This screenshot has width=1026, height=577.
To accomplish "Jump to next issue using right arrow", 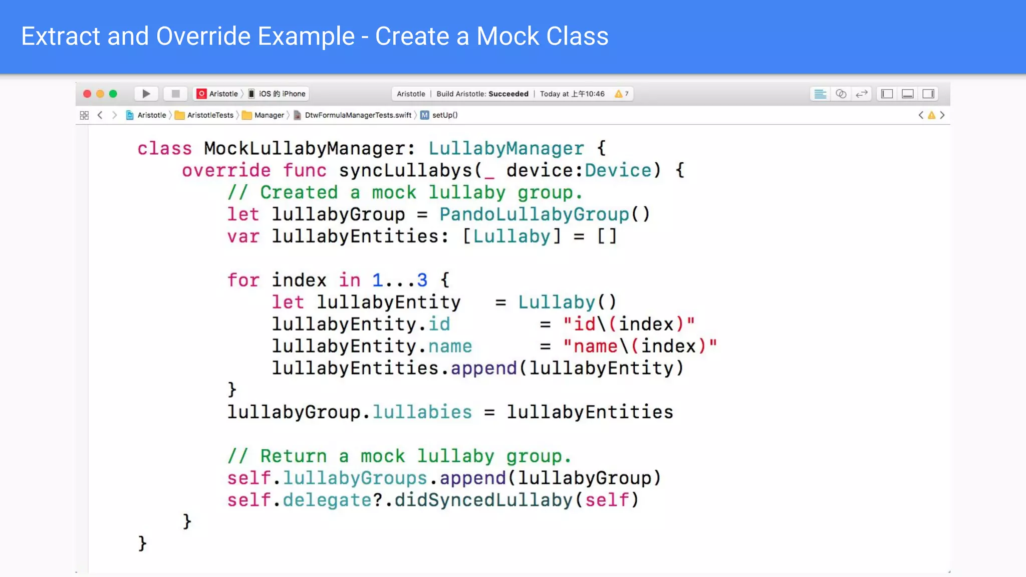I will coord(942,115).
